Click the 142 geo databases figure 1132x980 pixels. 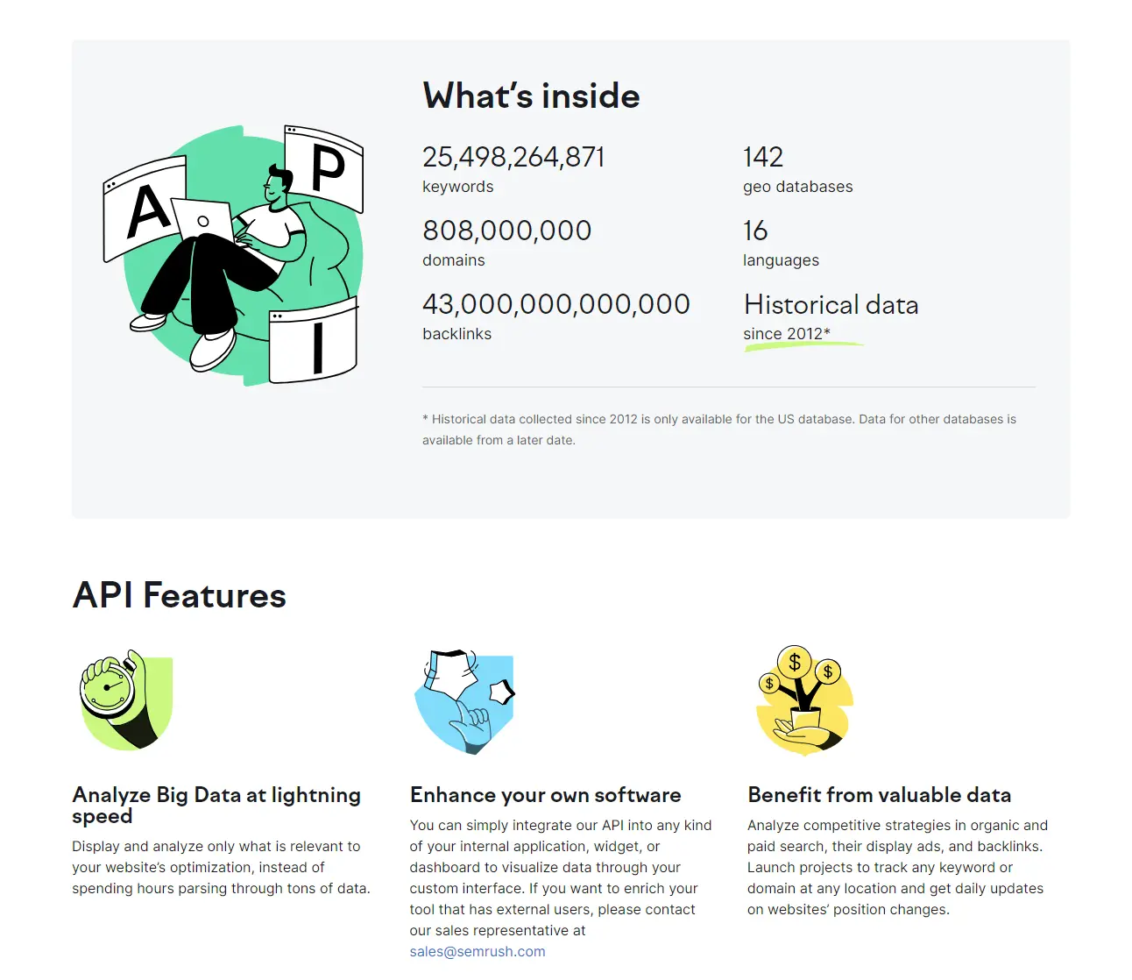[763, 157]
